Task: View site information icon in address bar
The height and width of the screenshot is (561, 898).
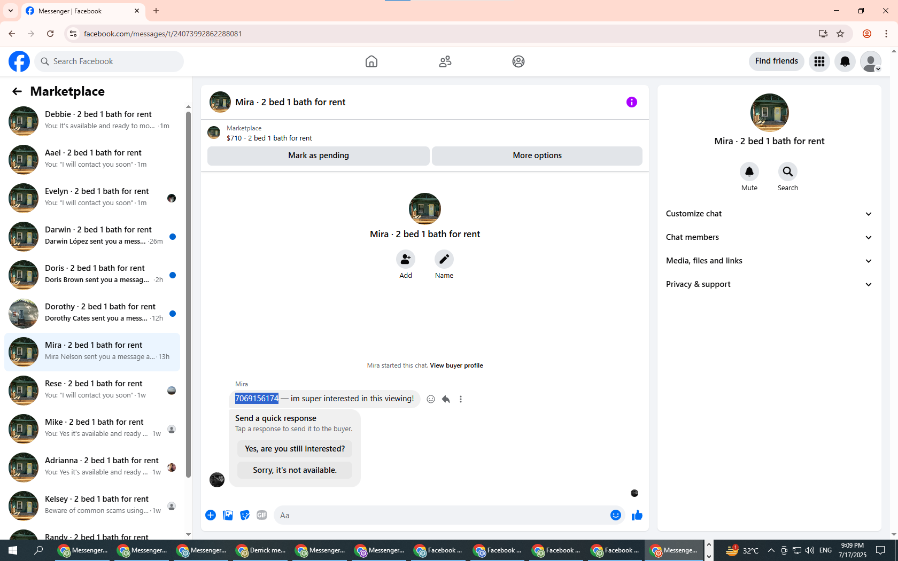Action: (x=73, y=34)
